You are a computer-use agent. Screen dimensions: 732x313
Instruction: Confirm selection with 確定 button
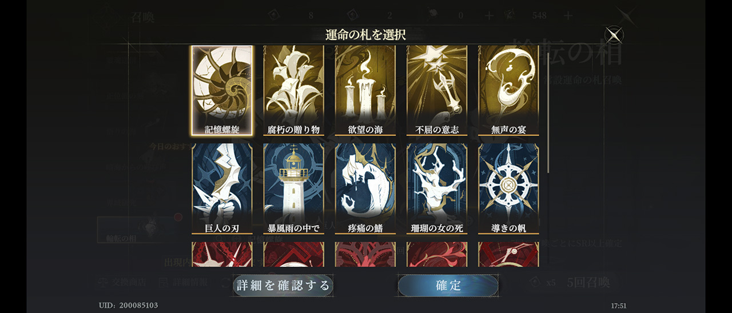[448, 286]
